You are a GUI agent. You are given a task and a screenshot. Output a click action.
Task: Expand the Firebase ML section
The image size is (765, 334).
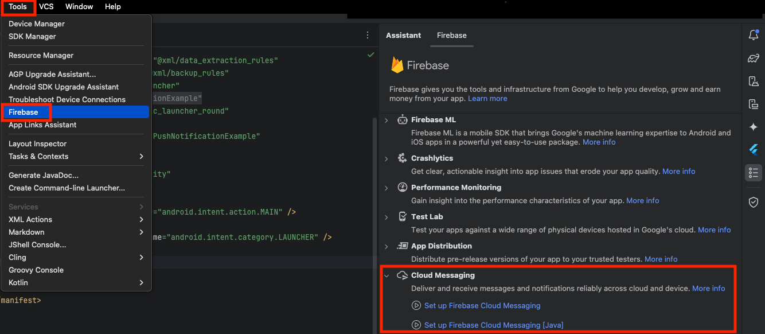(x=387, y=120)
